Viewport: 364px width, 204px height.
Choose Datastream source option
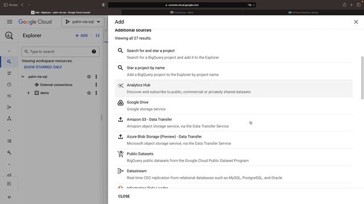click(234, 174)
